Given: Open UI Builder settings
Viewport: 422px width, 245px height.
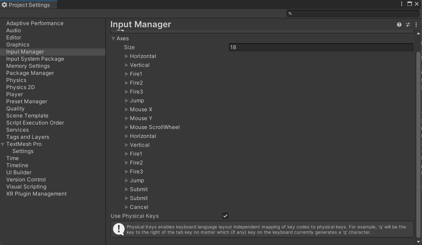Looking at the screenshot, I should pyautogui.click(x=19, y=173).
